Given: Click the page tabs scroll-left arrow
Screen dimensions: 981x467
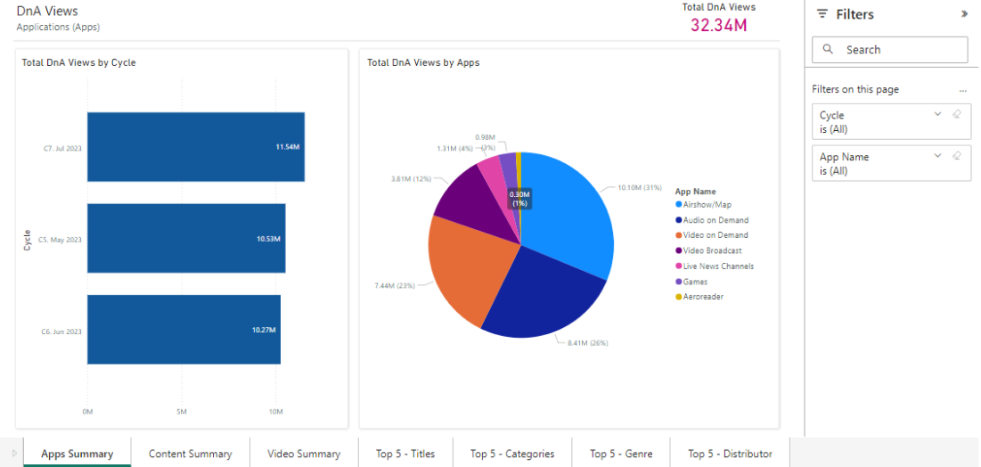Looking at the screenshot, I should coord(13,454).
